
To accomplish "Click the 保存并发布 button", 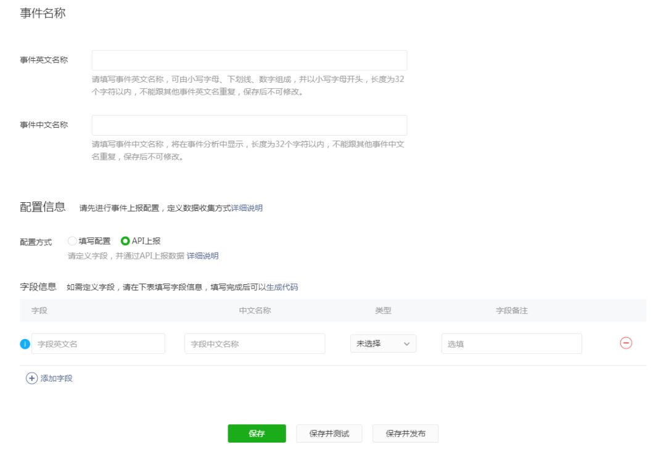I will click(405, 433).
